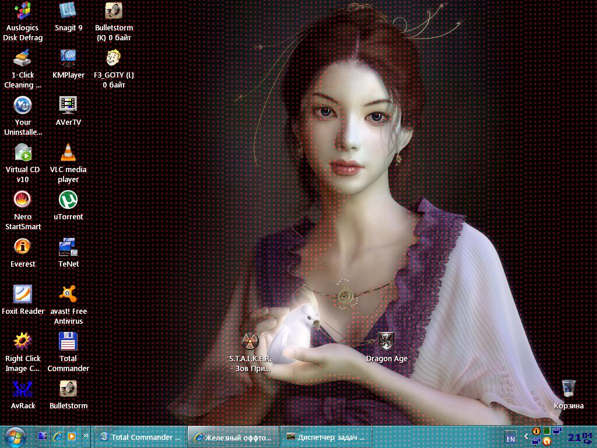Click the Show Desktop quick launch icon
Viewport: 597px width, 448px height.
(42, 436)
